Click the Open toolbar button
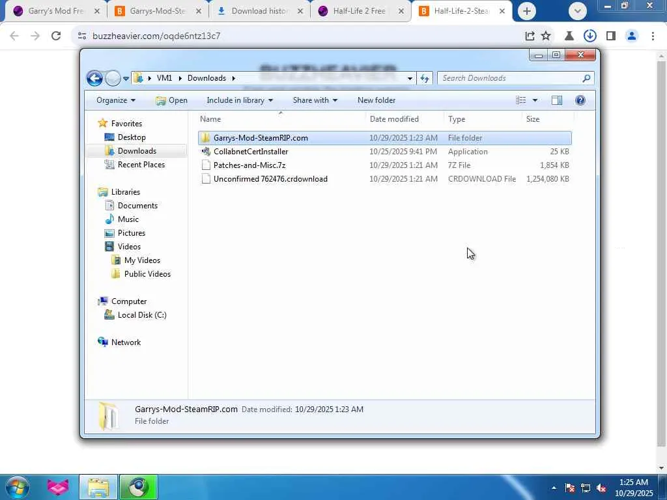Viewport: 667px width, 500px height. [x=171, y=100]
